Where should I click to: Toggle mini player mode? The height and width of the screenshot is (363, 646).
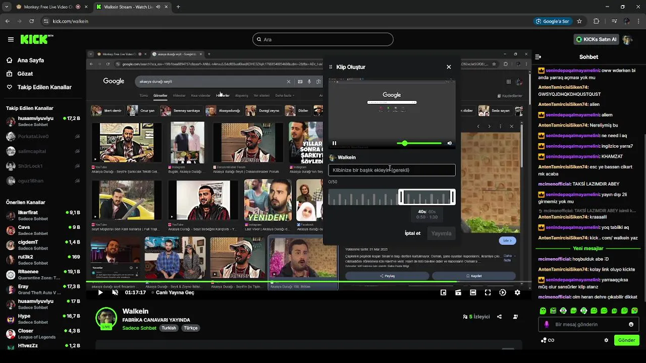443,292
